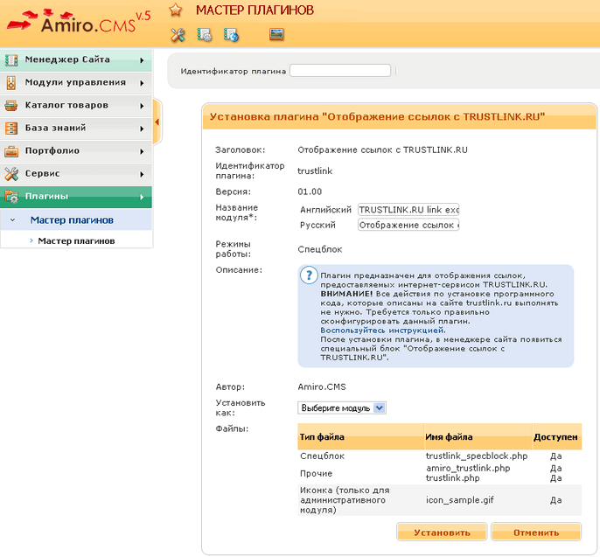Click the wrench and screwdriver toolbar icon
The image size is (600, 557).
pyautogui.click(x=178, y=35)
